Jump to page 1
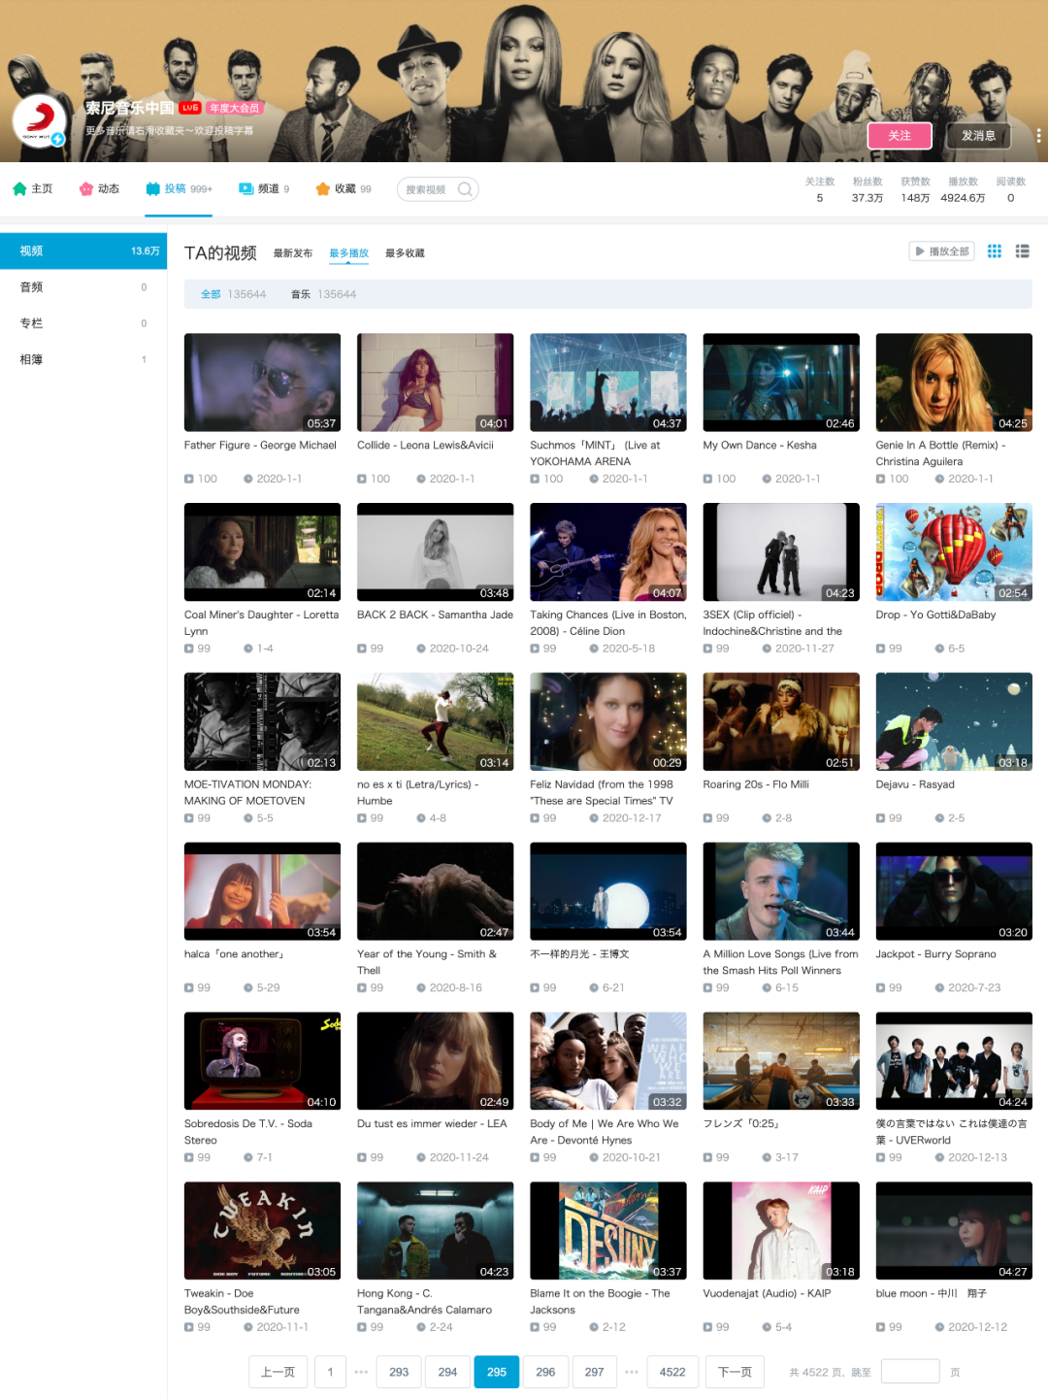This screenshot has width=1048, height=1399. click(x=330, y=1372)
